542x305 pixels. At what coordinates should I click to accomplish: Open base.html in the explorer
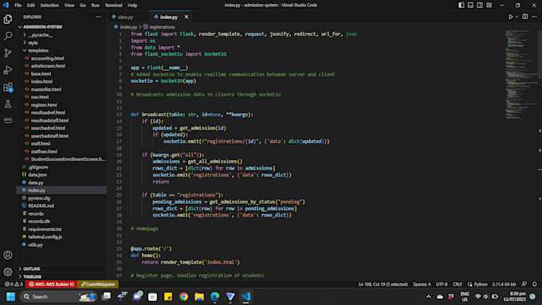pos(62,73)
